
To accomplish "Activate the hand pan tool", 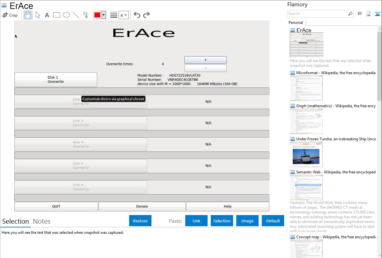I will [x=28, y=15].
